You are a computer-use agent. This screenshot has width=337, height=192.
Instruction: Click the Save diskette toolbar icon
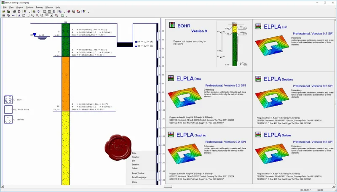click(8, 11)
